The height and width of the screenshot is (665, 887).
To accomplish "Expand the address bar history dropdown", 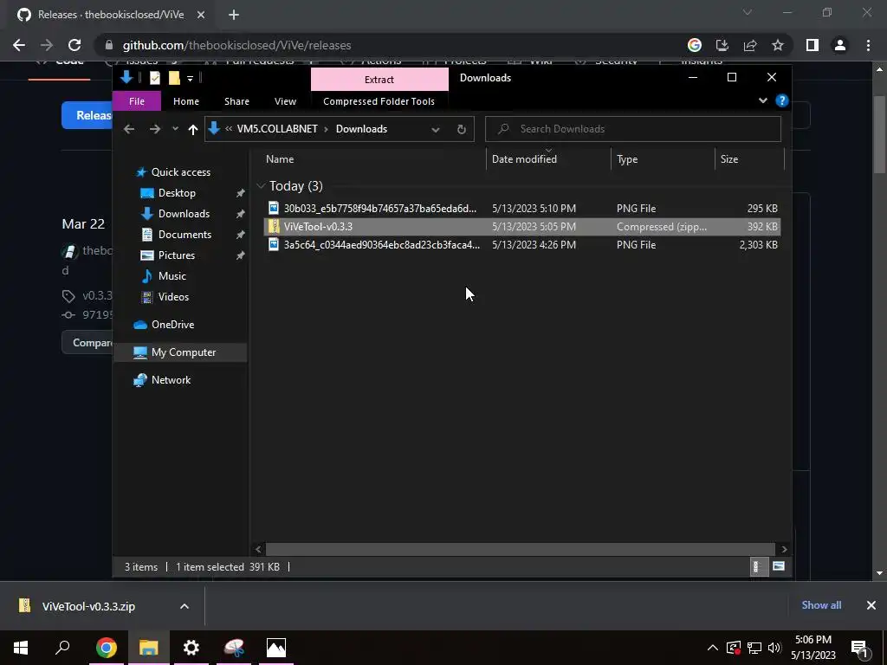I will pyautogui.click(x=435, y=130).
